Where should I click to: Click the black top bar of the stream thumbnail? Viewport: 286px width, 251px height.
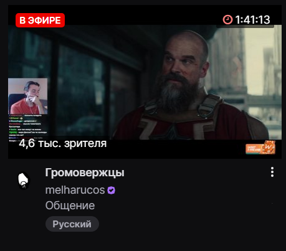pyautogui.click(x=143, y=15)
